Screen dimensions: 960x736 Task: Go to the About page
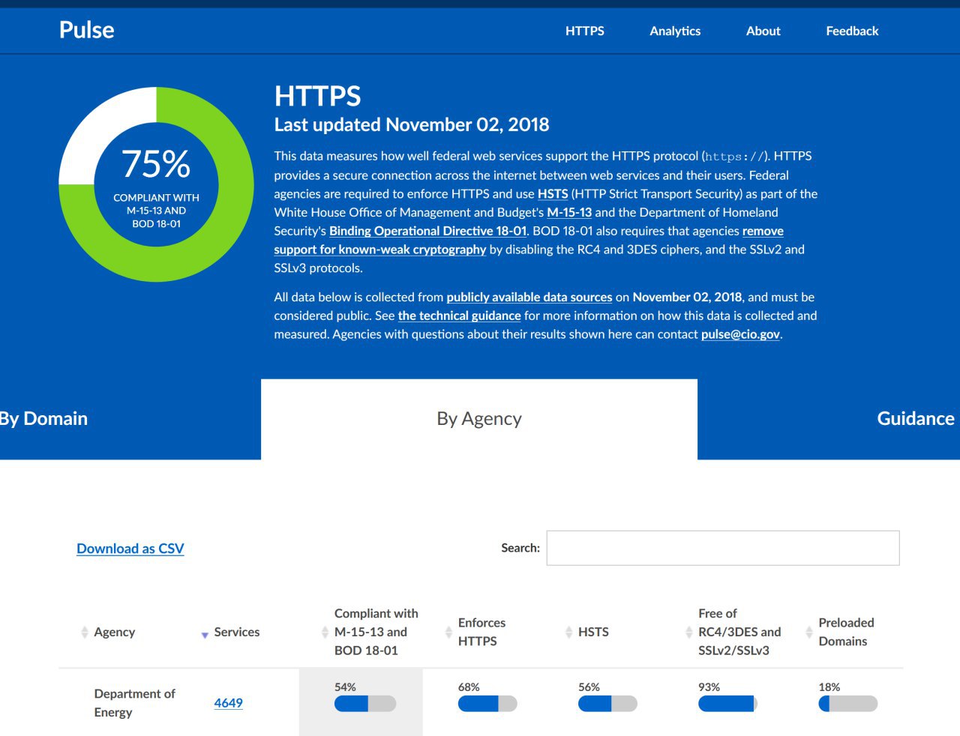click(x=763, y=31)
